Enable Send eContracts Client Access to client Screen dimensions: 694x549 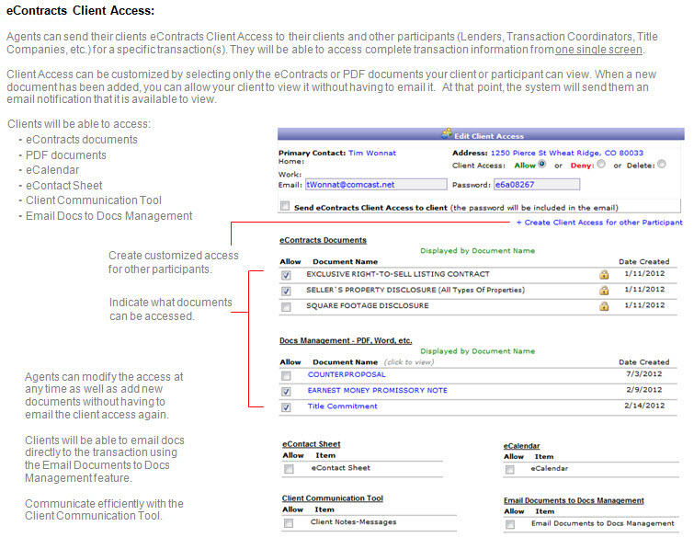coord(285,207)
